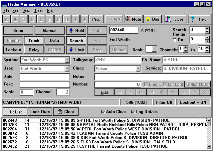
Task: Open Help with question mark button
Action: [199, 19]
